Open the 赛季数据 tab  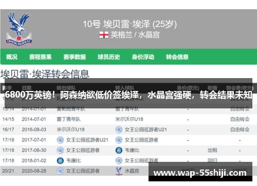click(75, 57)
